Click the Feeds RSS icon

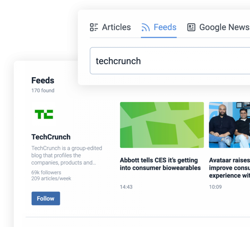[145, 27]
